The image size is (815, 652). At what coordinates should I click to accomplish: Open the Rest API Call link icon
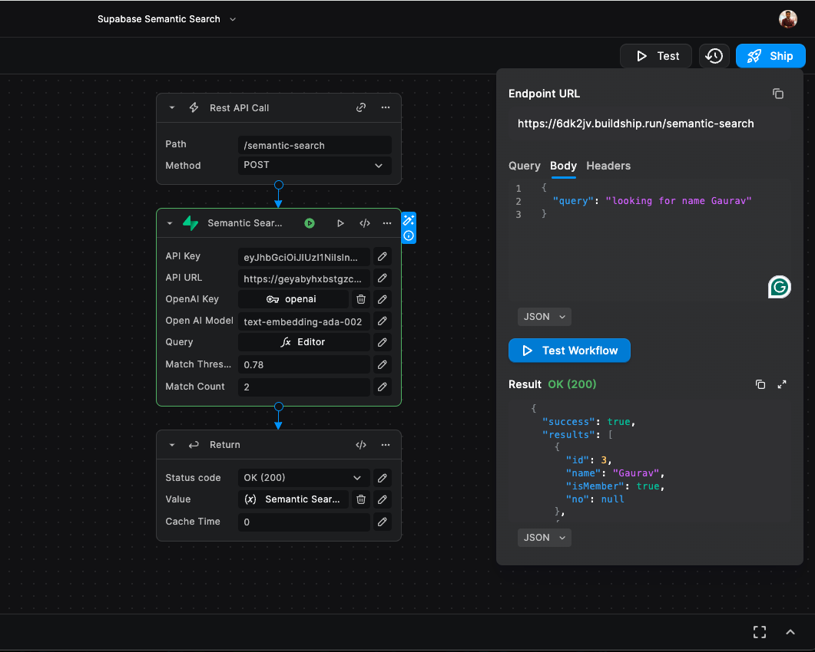point(360,108)
